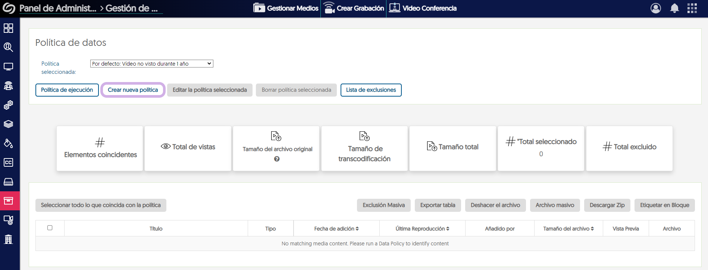Click Panel de Administración breadcrumb link
Viewport: 708px width, 270px height.
[58, 8]
